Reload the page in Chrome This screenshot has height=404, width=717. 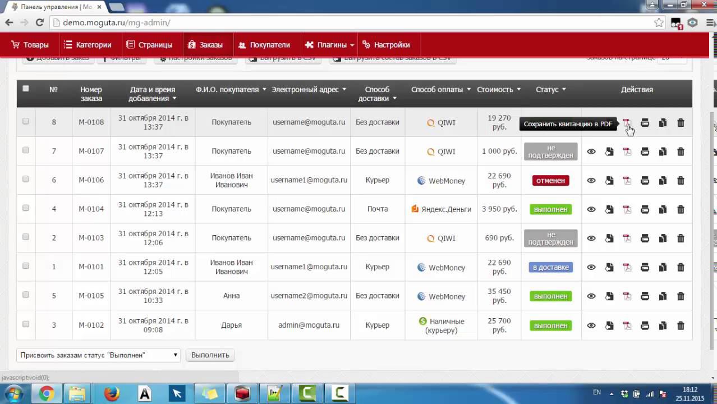click(x=39, y=22)
